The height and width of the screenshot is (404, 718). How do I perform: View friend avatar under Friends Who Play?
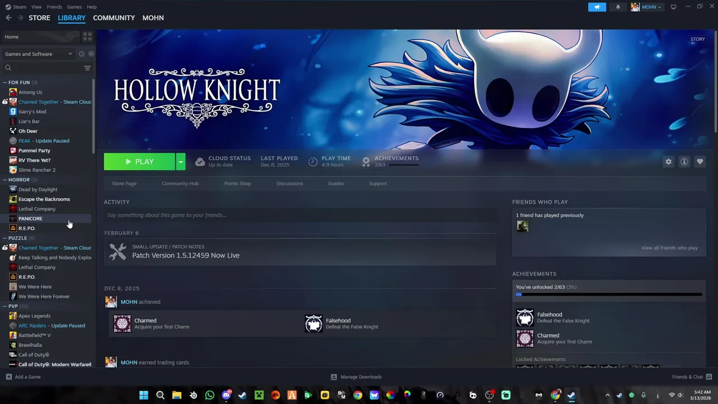[522, 226]
